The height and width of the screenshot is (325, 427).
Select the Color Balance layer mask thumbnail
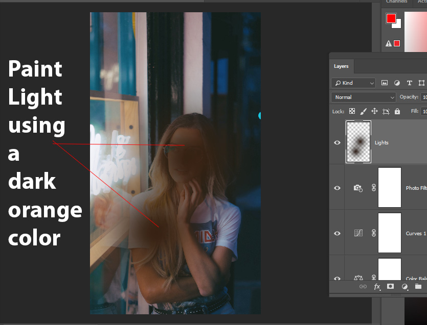tap(390, 269)
